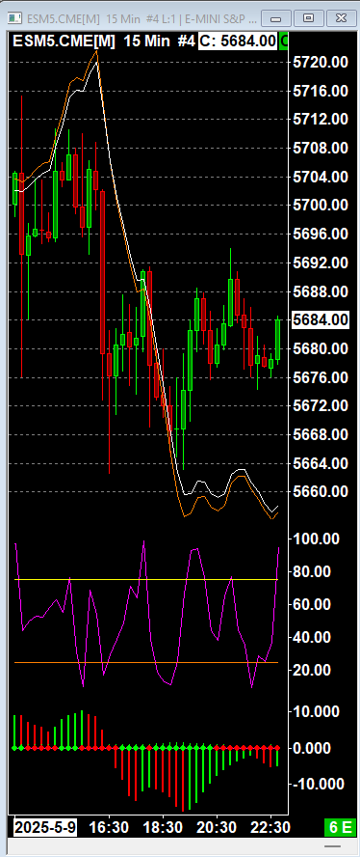Viewport: 360px width, 857px height.
Task: Click the green box beside C: 5684.00
Action: [284, 41]
